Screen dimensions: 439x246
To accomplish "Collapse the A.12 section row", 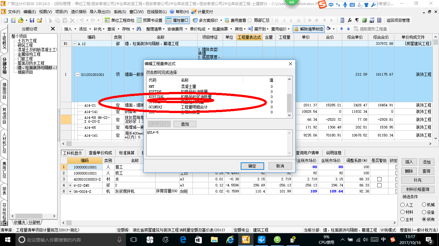I will point(75,44).
